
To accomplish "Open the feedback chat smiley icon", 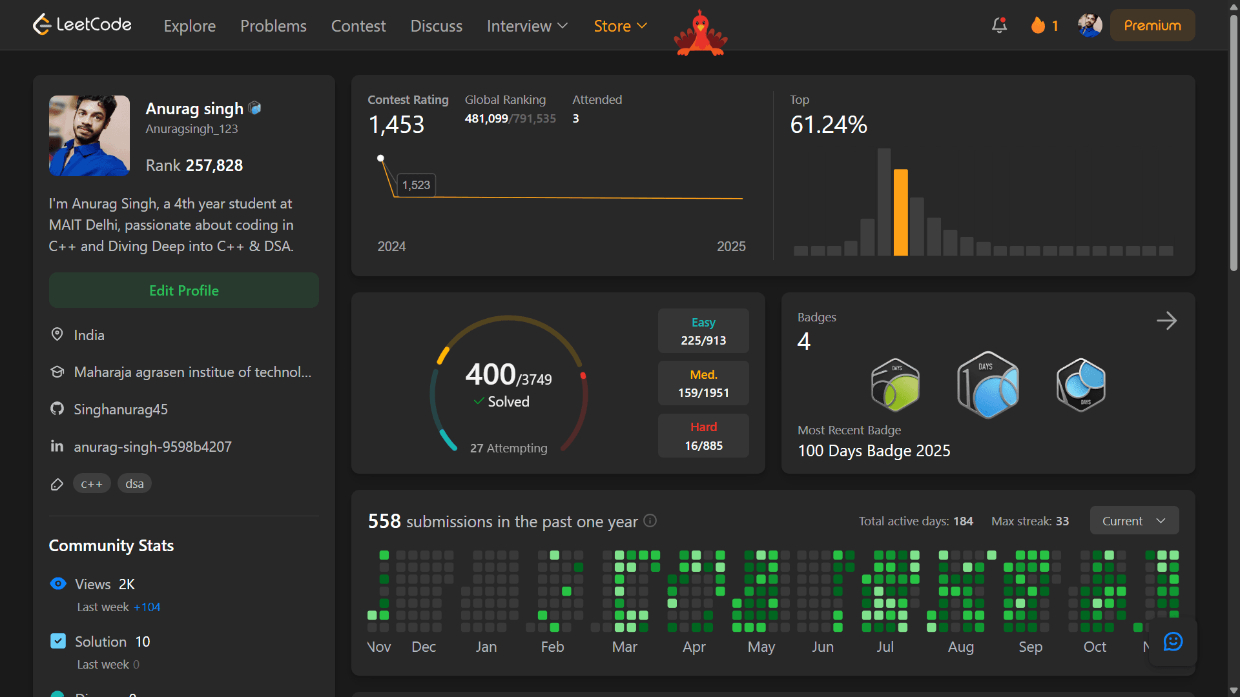I will (x=1173, y=641).
